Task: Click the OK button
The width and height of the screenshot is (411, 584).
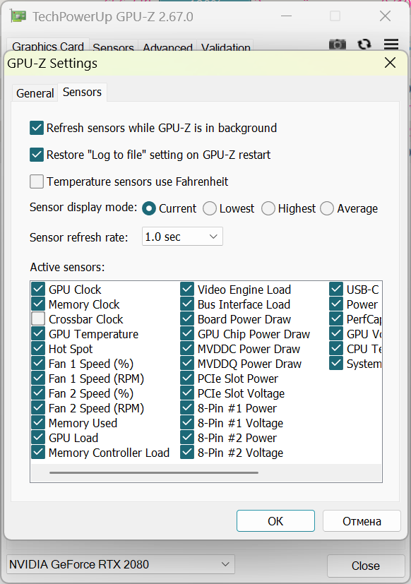Action: 275,521
